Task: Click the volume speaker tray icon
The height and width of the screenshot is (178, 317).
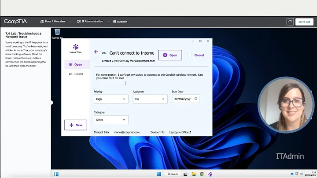Action: point(301,174)
